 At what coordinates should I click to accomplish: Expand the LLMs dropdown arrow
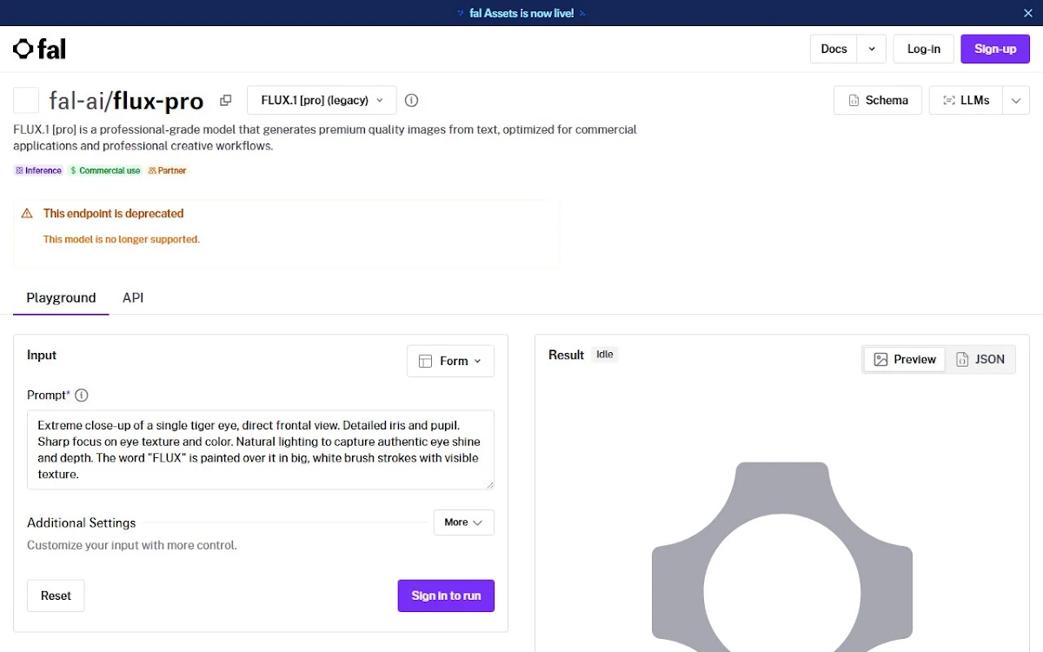tap(1016, 100)
